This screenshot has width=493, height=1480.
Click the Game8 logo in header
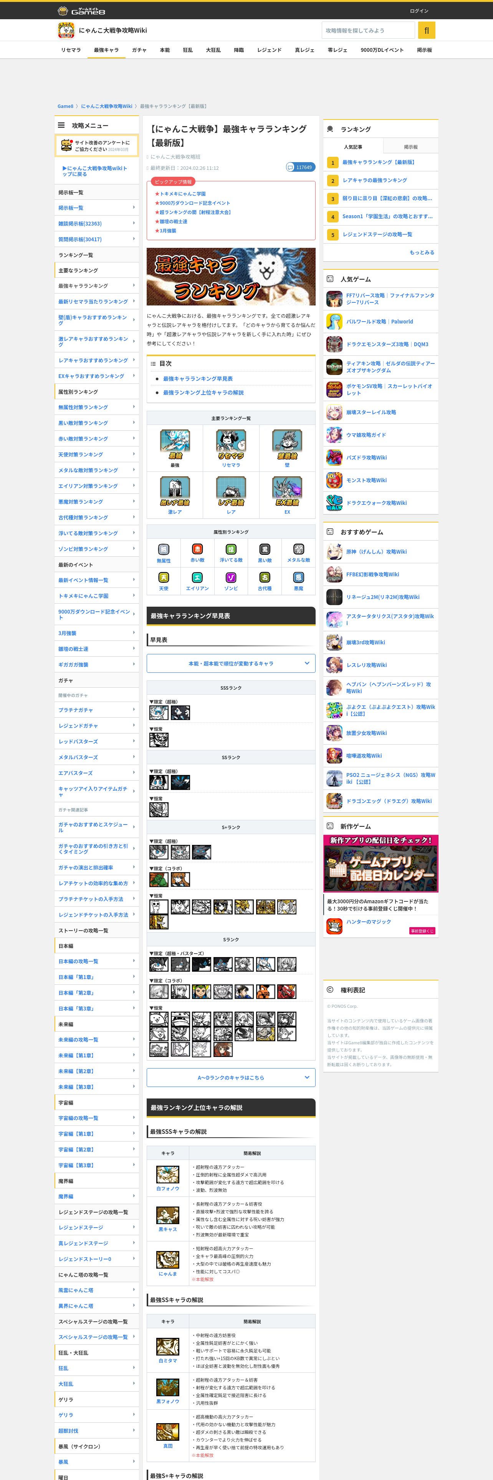point(81,11)
